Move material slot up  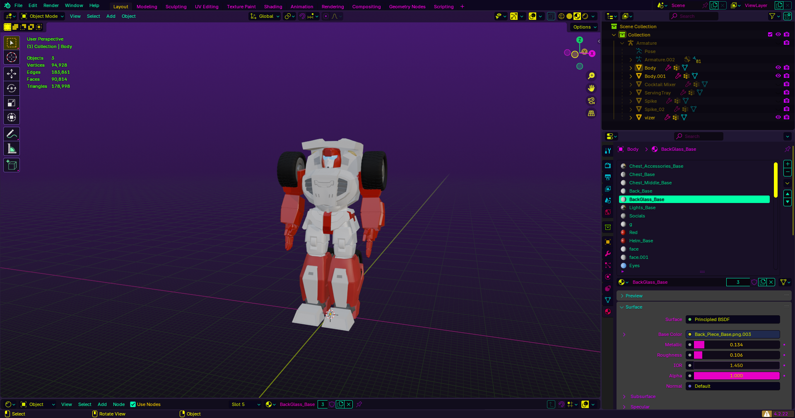click(x=788, y=194)
